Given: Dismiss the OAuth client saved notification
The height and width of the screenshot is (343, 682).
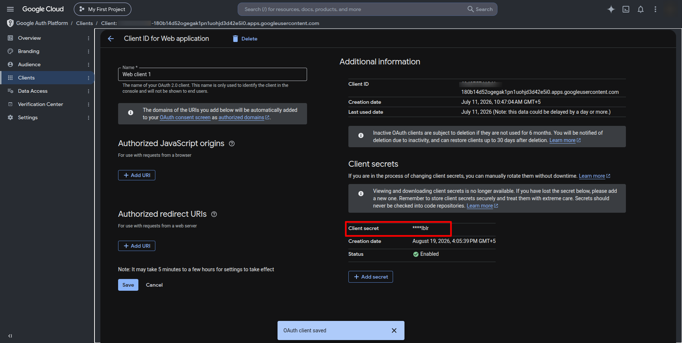Looking at the screenshot, I should point(394,330).
